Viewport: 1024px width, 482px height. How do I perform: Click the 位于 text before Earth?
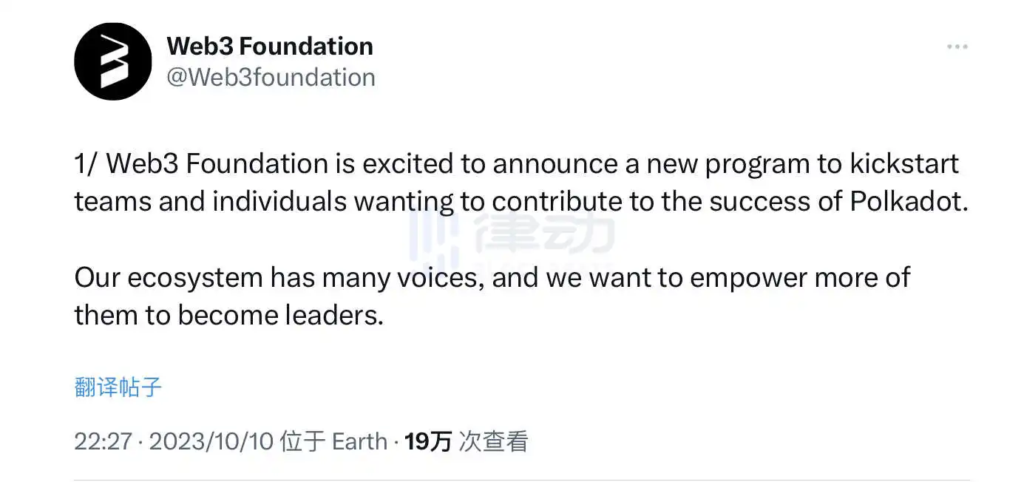click(x=303, y=442)
